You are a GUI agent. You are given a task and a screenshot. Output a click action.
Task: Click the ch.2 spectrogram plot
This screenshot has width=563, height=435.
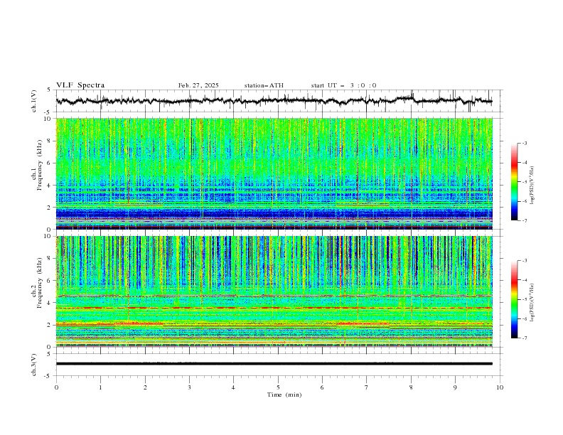click(274, 291)
